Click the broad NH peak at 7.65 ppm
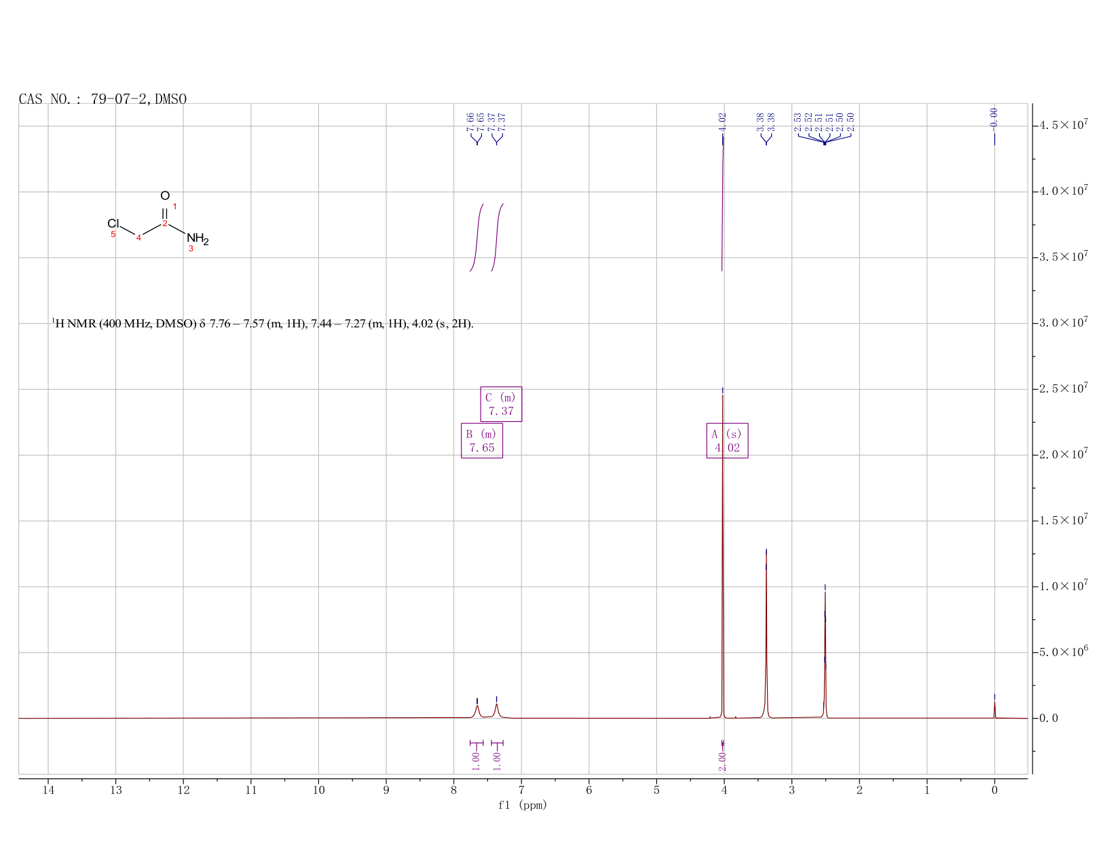This screenshot has height=866, width=1120. tap(477, 711)
